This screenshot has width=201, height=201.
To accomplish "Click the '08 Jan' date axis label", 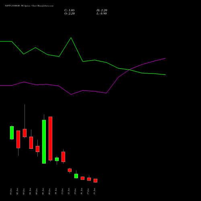I will click(43, 191).
